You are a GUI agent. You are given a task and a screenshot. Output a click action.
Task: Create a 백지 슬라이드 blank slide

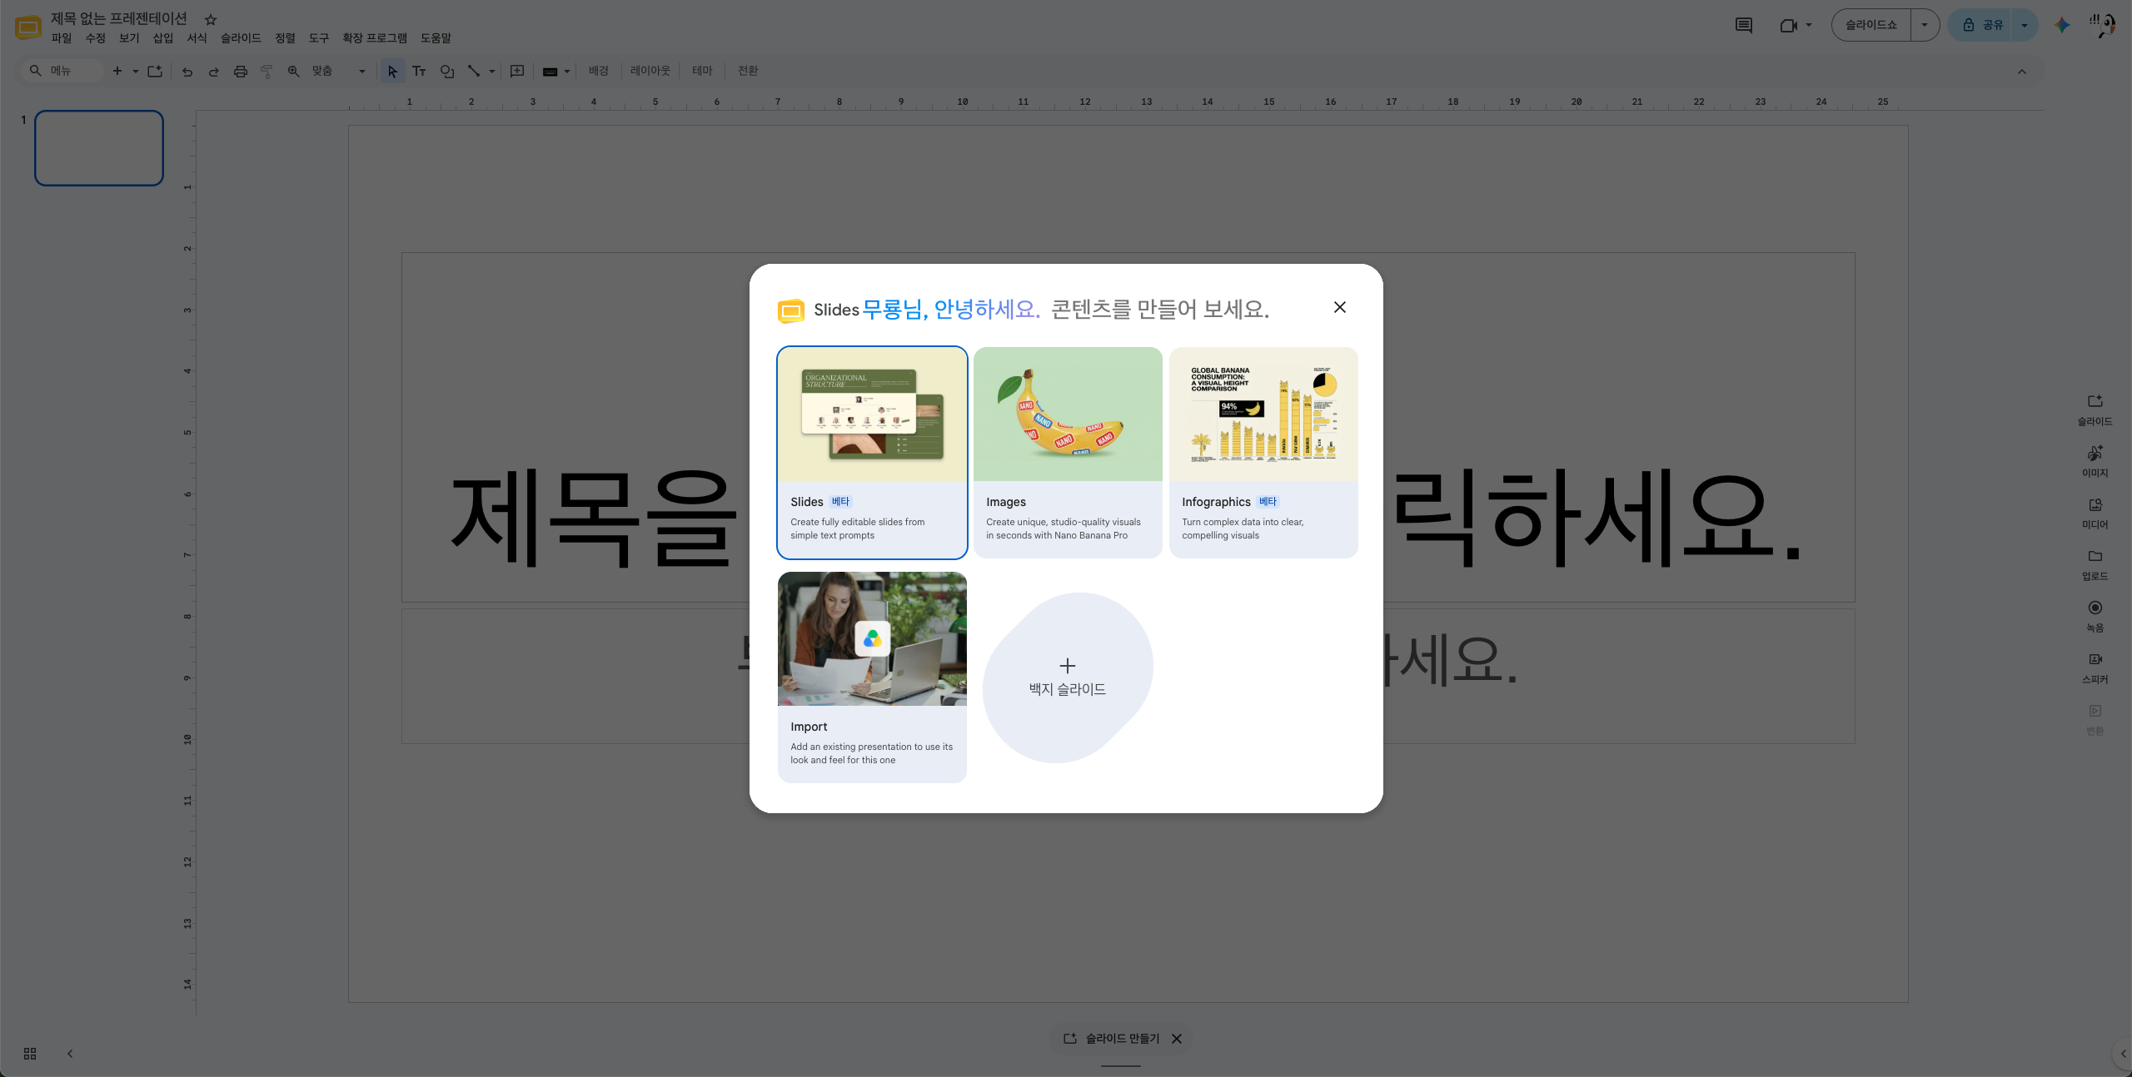coord(1068,677)
